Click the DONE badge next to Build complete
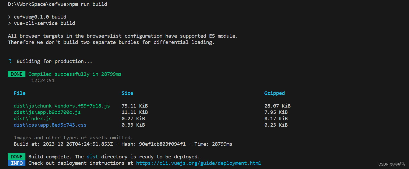This screenshot has width=409, height=169. [x=16, y=157]
